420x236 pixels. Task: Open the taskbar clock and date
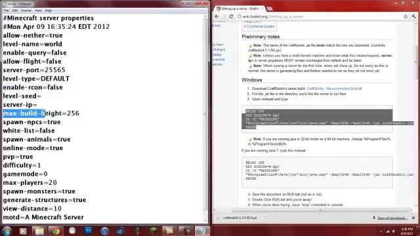407,231
